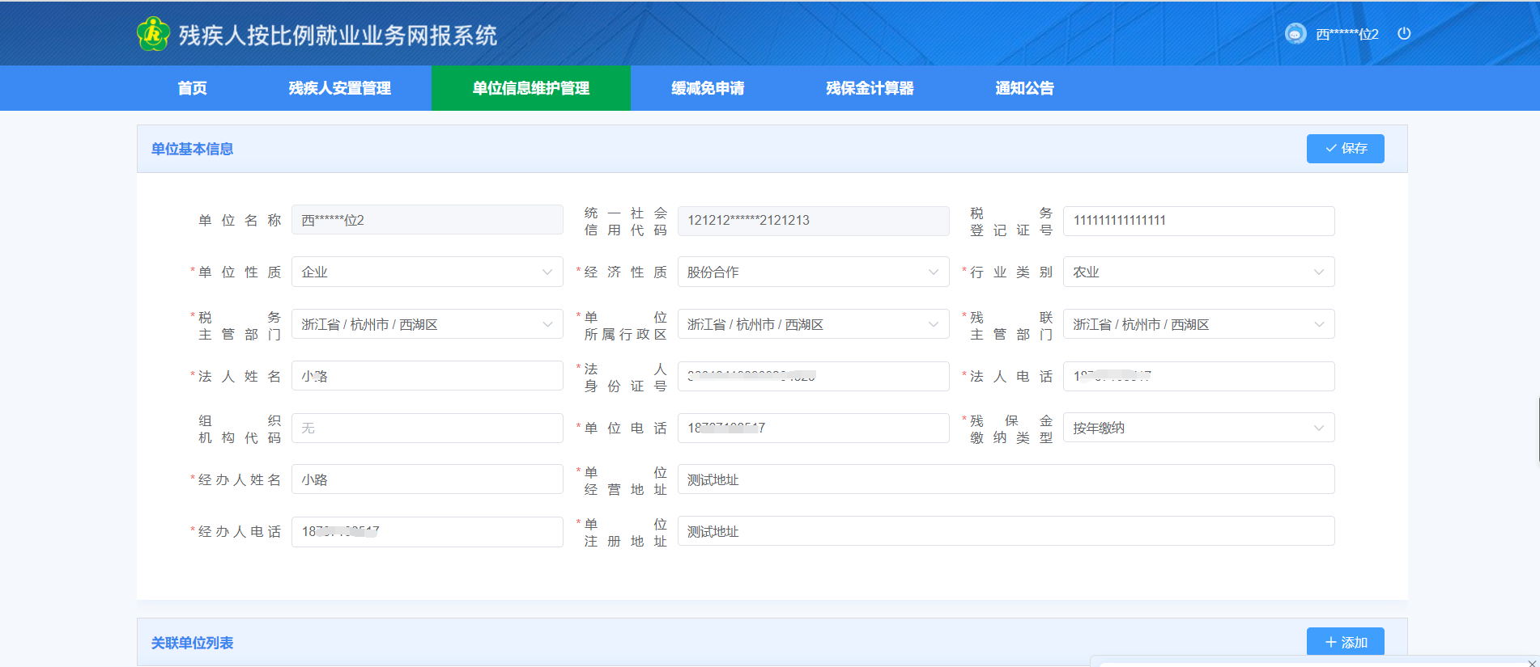
Task: Click the 单位电话 input field
Action: click(813, 428)
